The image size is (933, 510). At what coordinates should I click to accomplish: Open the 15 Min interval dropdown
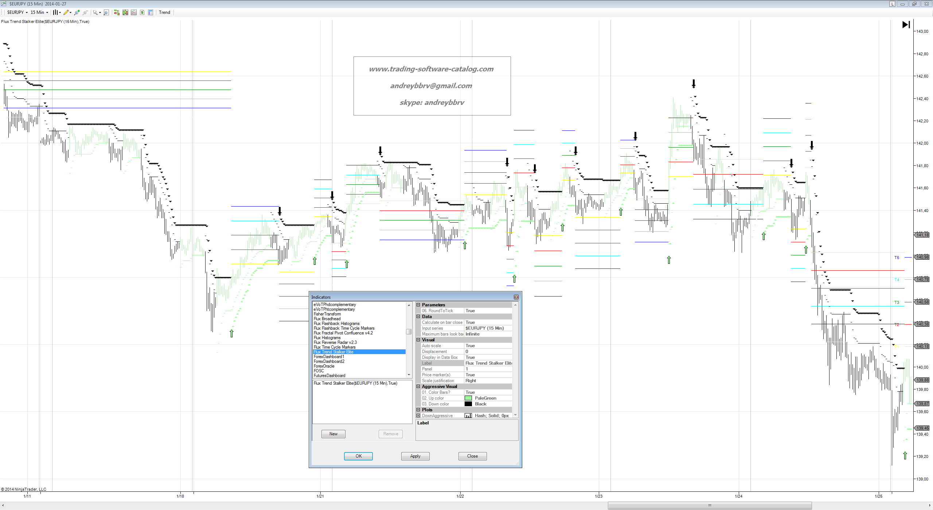pos(39,12)
